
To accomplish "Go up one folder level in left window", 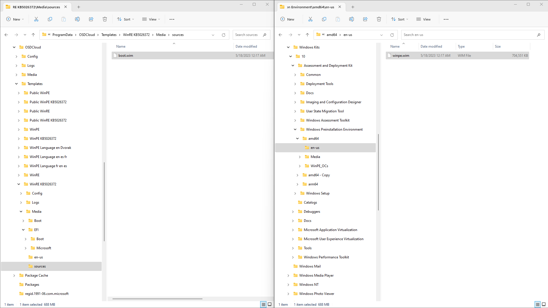I will (x=33, y=35).
